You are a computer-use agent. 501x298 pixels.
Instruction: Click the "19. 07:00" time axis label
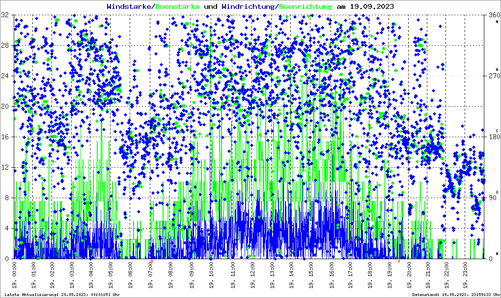tap(150, 275)
